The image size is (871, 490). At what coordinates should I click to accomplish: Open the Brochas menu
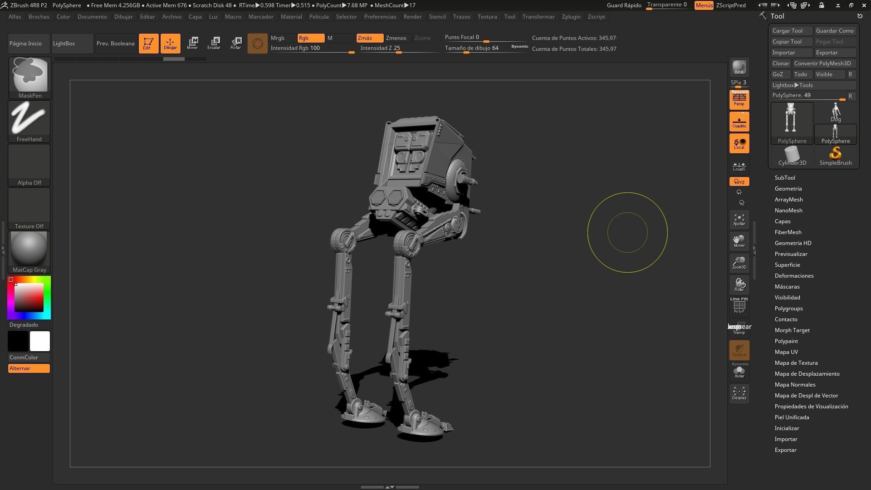point(39,17)
